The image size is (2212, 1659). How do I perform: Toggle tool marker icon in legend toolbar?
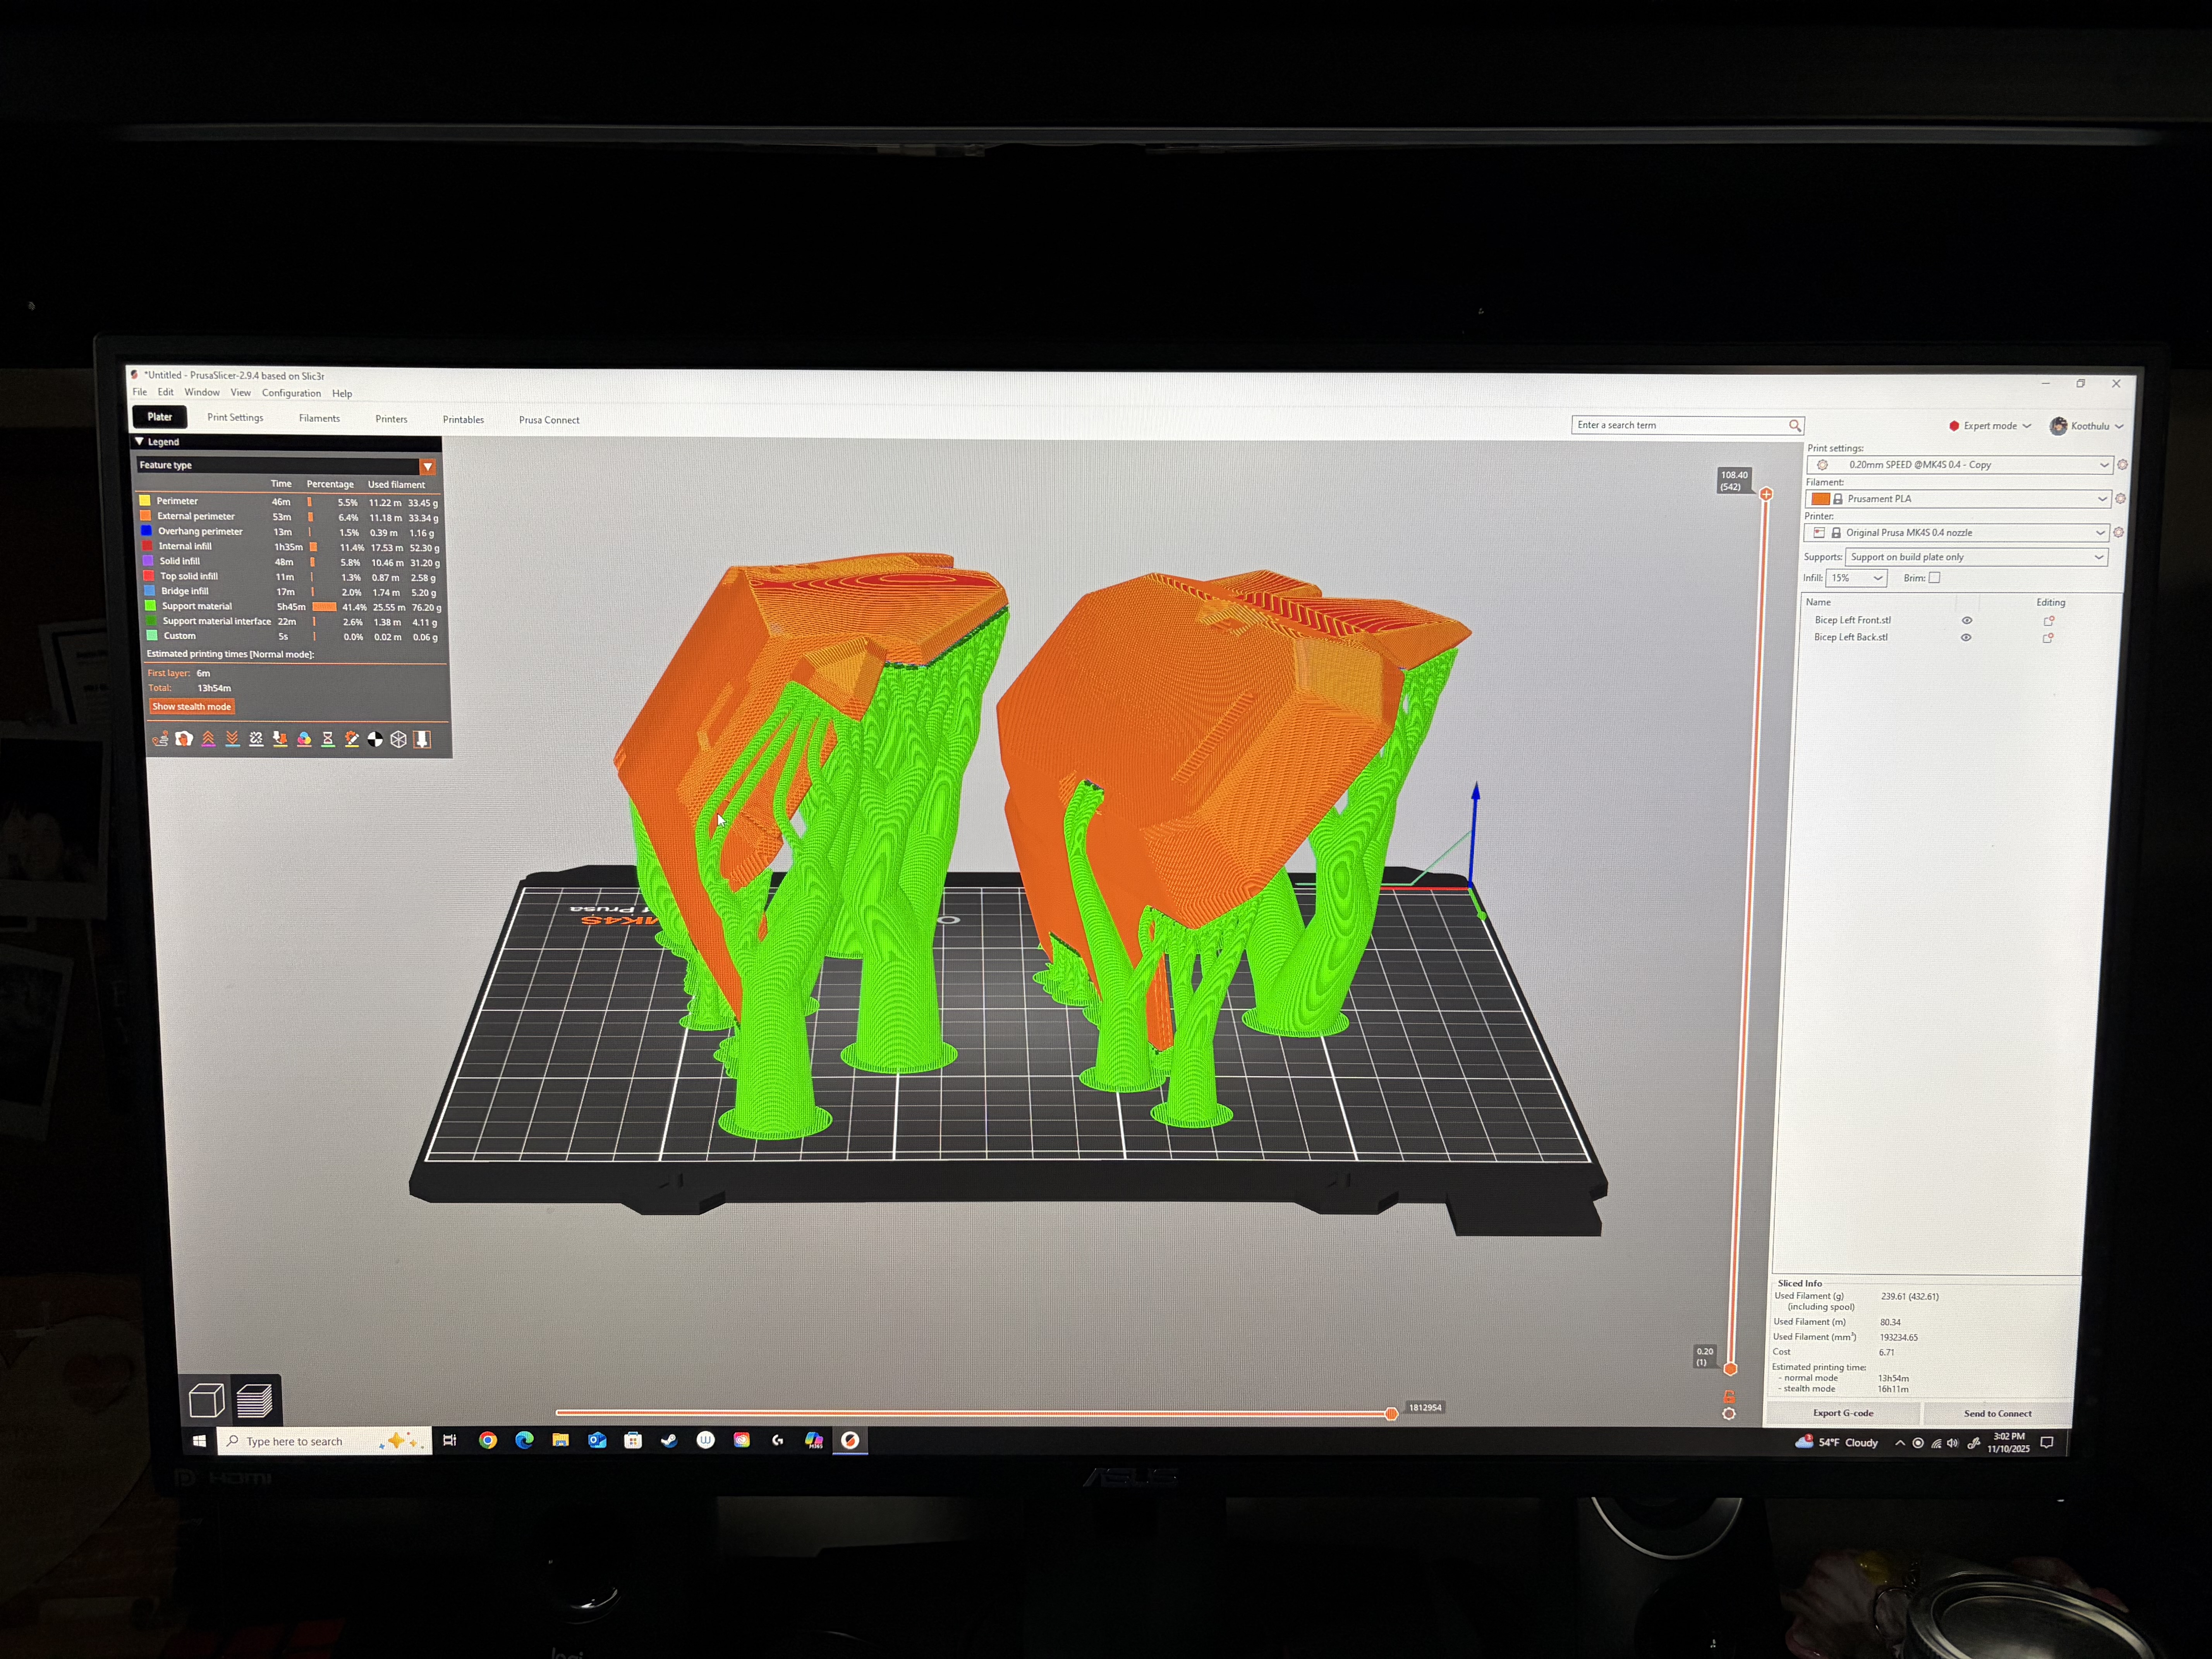click(422, 739)
